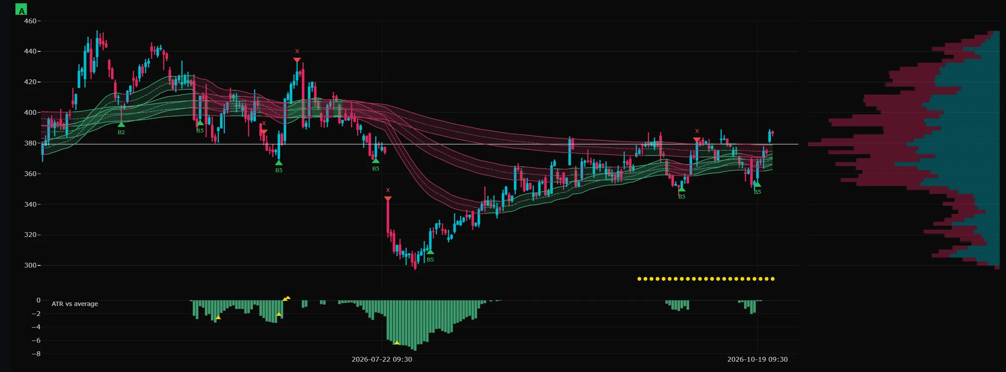The image size is (1006, 372).
Task: Click the ATR axis label −6
Action: click(36, 340)
